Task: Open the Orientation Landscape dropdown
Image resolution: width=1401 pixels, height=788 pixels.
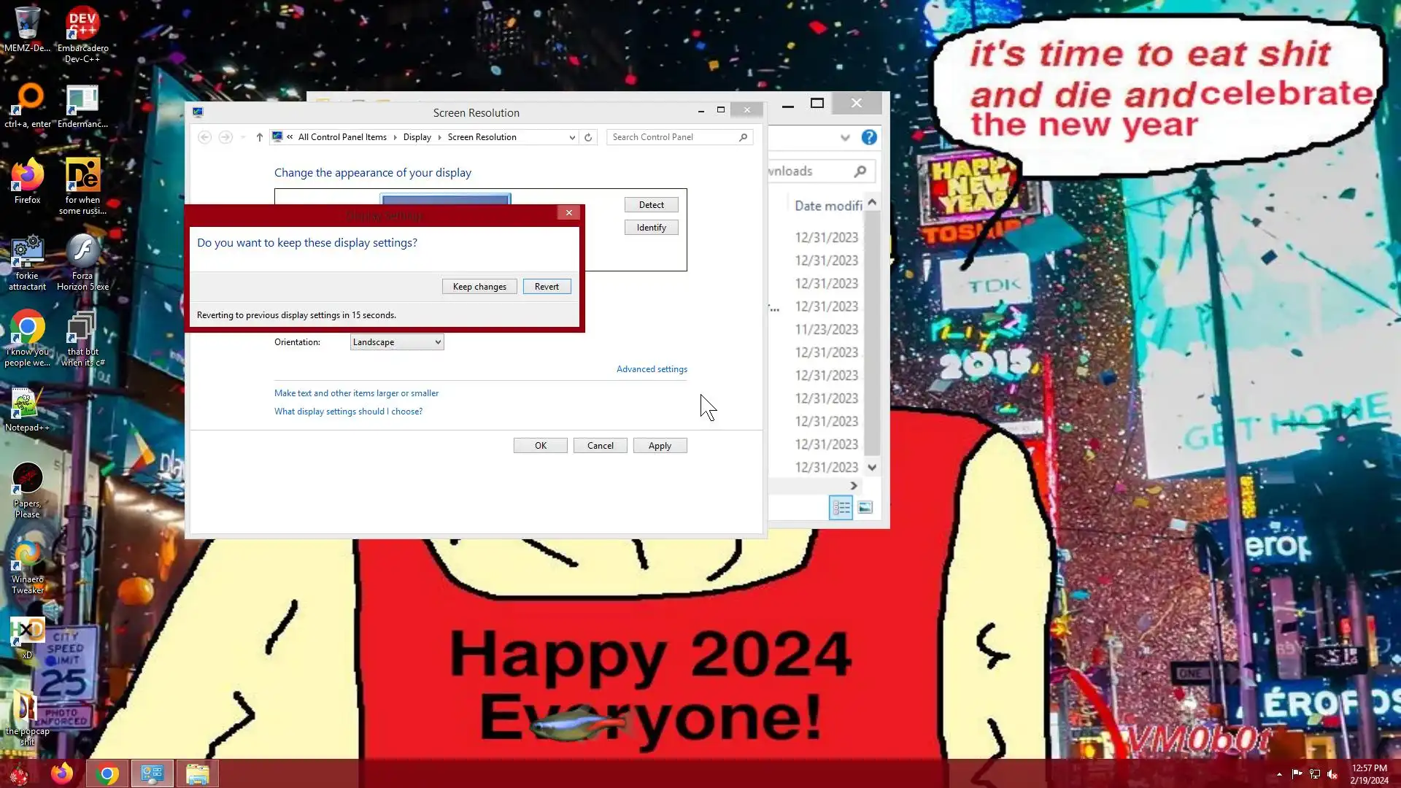Action: [396, 342]
